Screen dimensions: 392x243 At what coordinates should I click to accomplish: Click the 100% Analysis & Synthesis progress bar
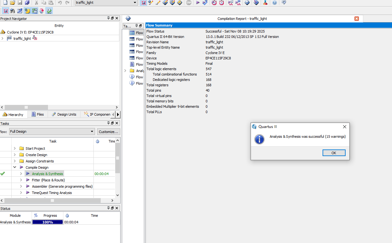(x=48, y=222)
